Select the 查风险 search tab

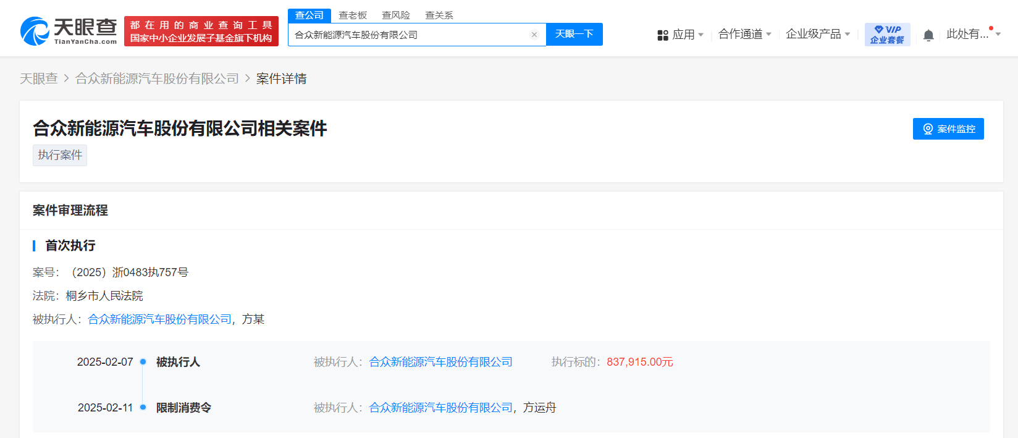396,15
